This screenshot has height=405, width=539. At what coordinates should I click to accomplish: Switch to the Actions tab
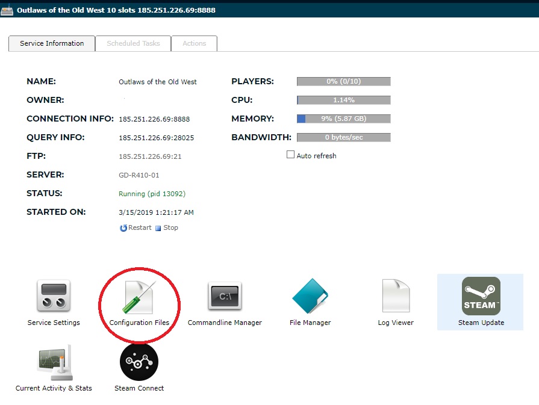tap(194, 43)
